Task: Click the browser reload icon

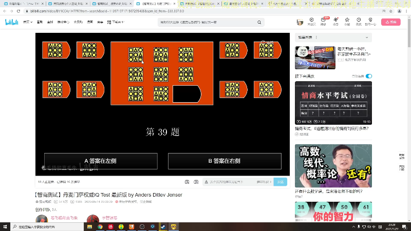Action: (x=18, y=11)
